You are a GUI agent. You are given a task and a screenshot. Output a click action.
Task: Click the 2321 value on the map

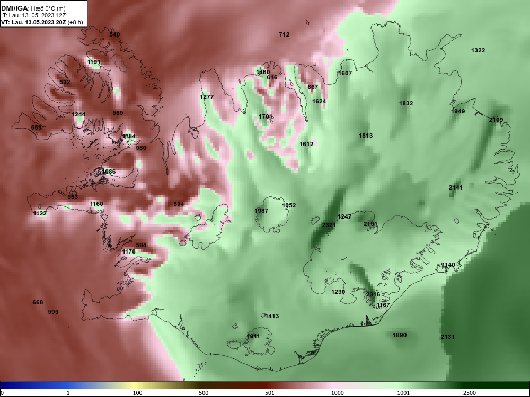click(x=329, y=225)
